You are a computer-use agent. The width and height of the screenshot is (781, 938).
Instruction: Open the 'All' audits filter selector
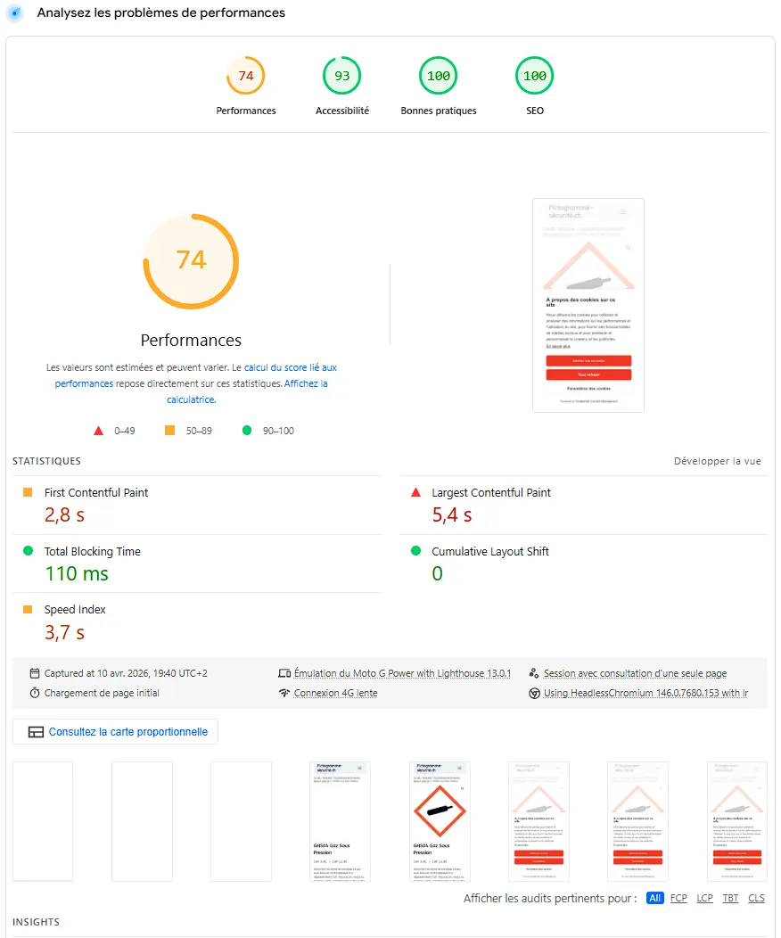654,898
